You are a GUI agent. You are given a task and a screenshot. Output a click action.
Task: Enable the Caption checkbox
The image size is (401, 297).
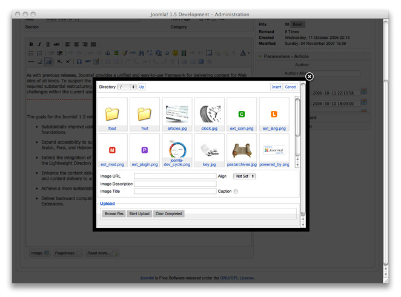(236, 192)
